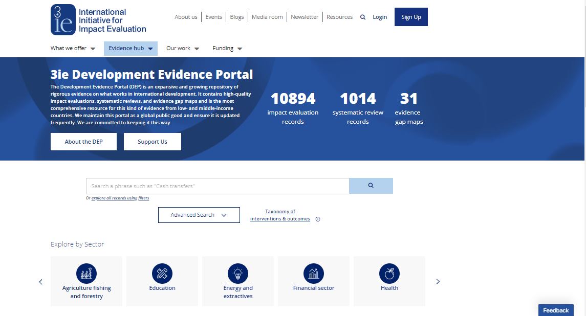Click the 3ie logo in the header
Screen dimensions: 586x316
pyautogui.click(x=63, y=19)
